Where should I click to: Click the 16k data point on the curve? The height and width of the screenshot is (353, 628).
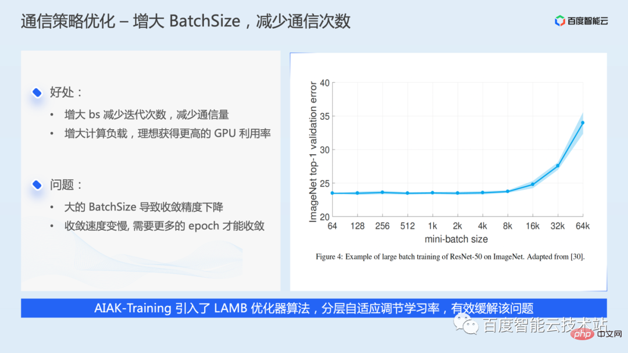point(533,184)
